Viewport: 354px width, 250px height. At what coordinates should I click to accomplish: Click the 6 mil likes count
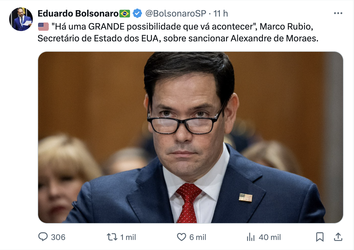coord(198,237)
